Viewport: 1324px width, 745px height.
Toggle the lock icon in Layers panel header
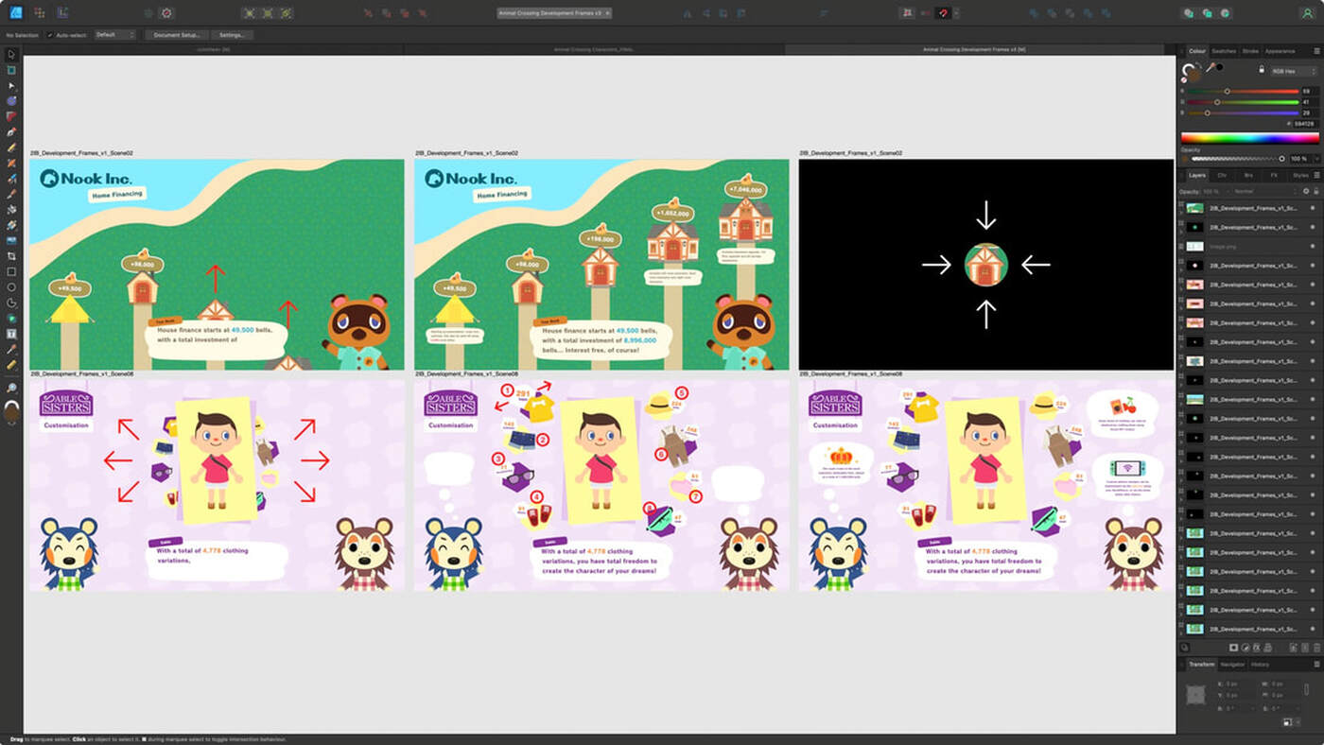1317,191
